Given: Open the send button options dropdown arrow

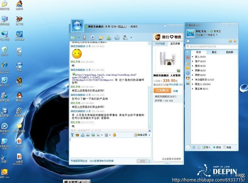Looking at the screenshot, I should coord(149,161).
